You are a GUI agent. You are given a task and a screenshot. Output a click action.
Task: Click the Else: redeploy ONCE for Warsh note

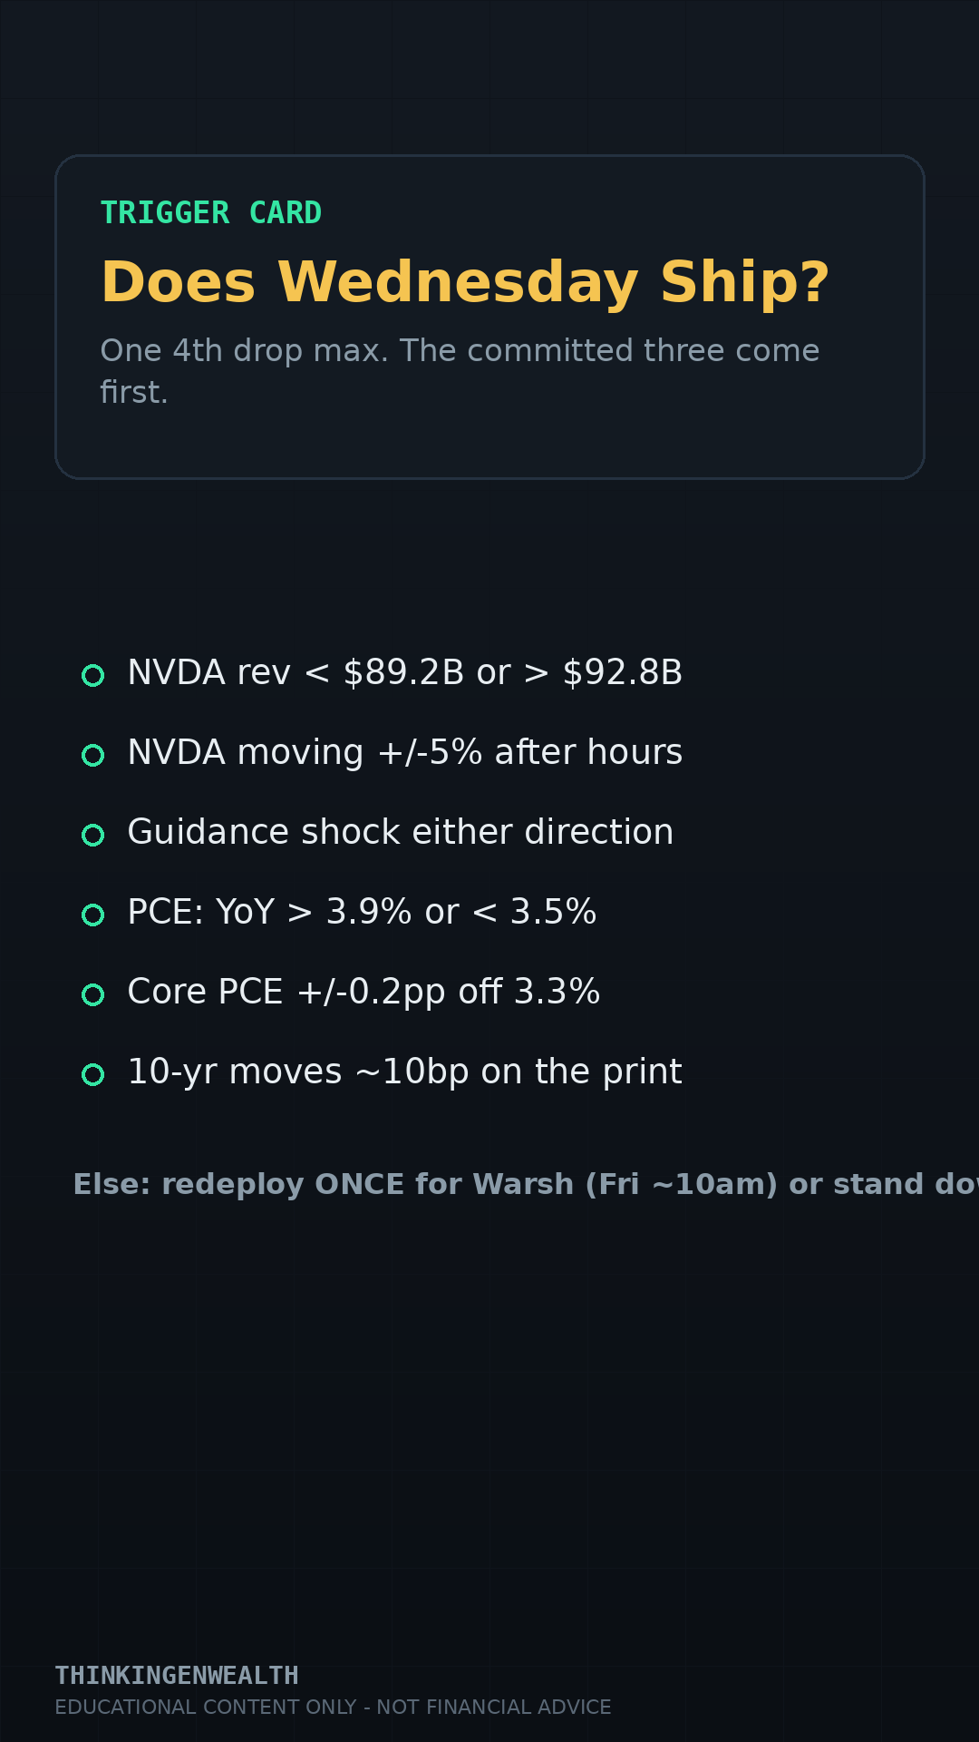coord(526,1185)
